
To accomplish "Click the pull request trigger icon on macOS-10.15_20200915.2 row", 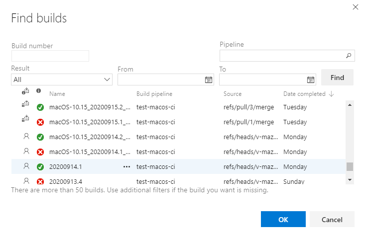I will [x=26, y=106].
